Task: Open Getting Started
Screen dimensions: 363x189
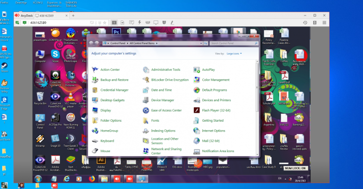Action: click(208, 121)
